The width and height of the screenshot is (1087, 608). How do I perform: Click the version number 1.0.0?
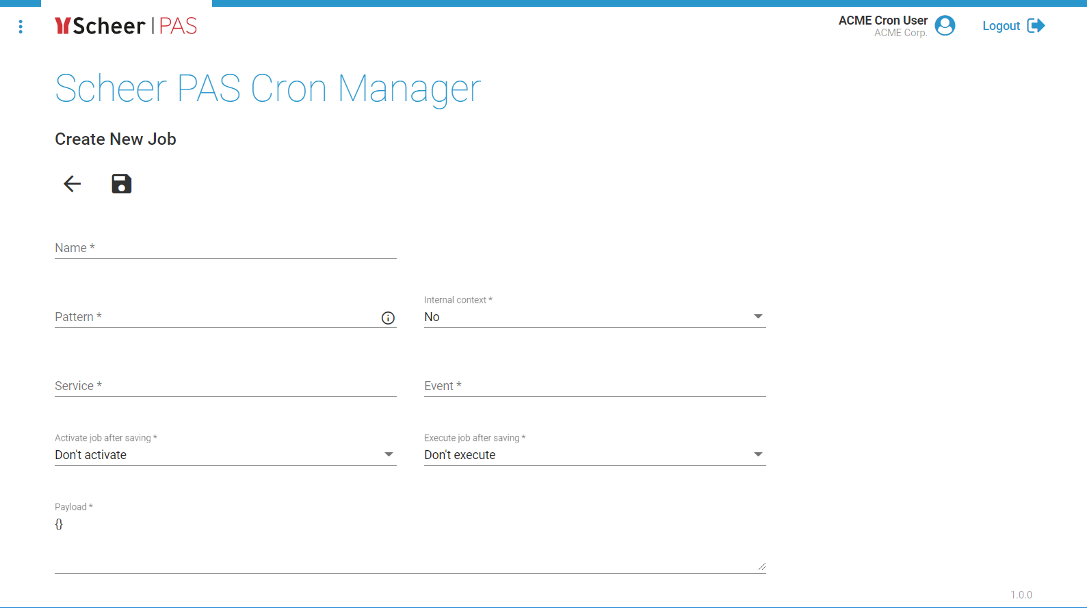pyautogui.click(x=1021, y=595)
